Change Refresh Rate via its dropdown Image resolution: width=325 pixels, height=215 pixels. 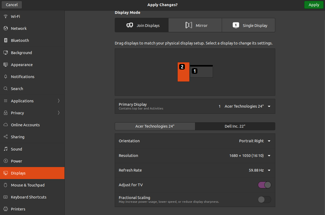click(x=269, y=170)
